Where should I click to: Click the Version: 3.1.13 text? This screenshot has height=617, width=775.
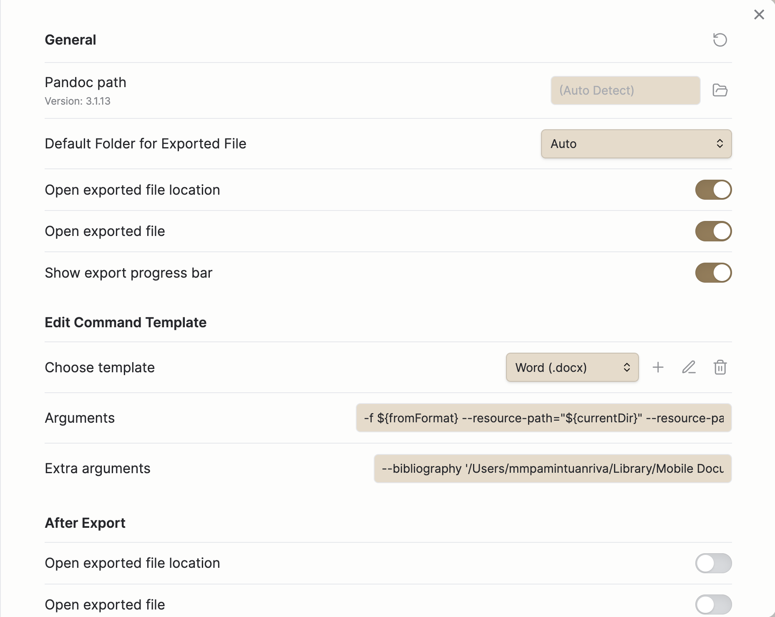pyautogui.click(x=78, y=101)
